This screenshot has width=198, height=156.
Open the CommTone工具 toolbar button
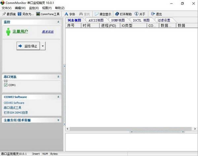coord(38,14)
